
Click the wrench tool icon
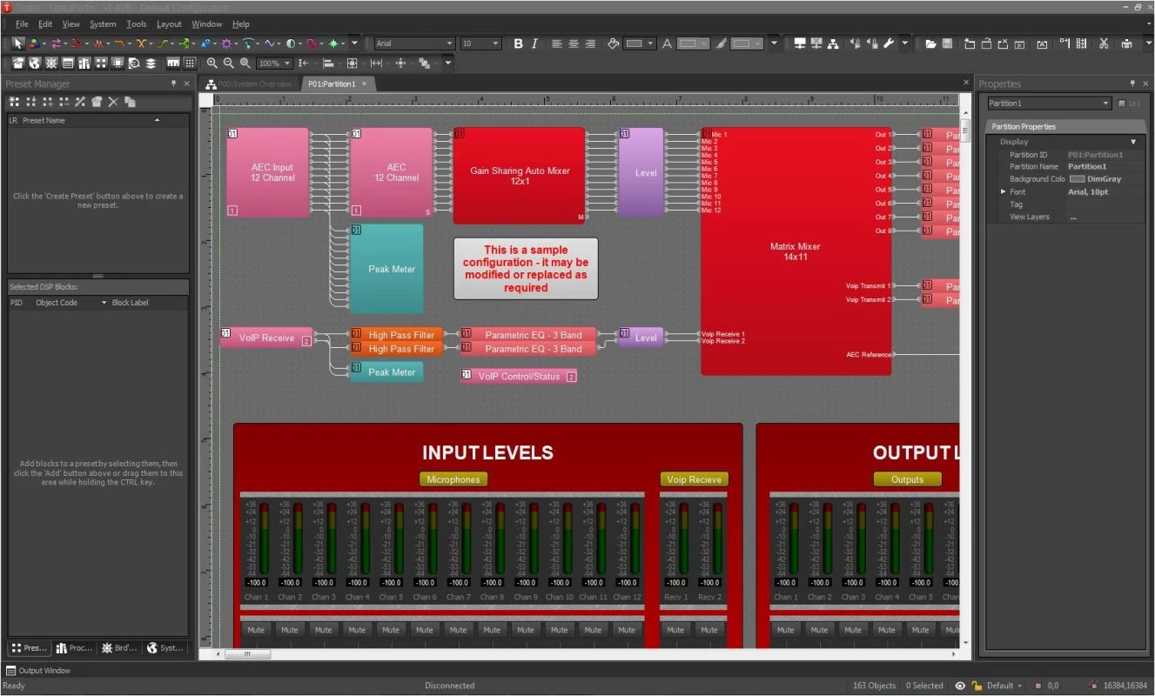(x=890, y=43)
